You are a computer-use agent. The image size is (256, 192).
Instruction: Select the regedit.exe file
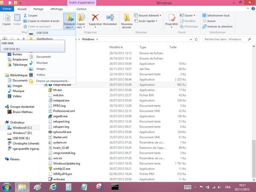click(60, 116)
